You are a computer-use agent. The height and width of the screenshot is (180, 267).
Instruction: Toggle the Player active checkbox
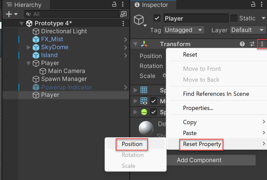(x=157, y=18)
